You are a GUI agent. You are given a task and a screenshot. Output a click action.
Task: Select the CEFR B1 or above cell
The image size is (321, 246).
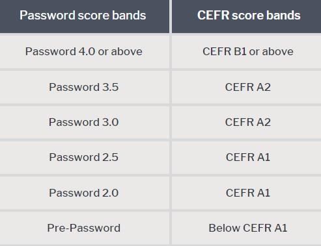246,52
